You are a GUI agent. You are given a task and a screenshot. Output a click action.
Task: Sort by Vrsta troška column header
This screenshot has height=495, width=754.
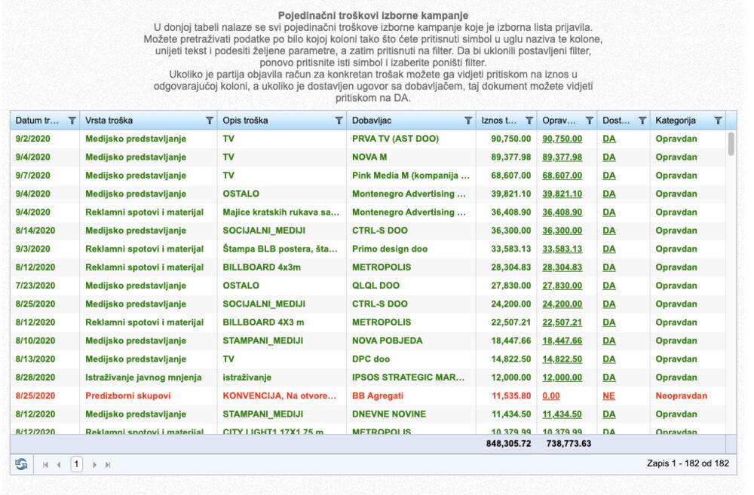(136, 120)
